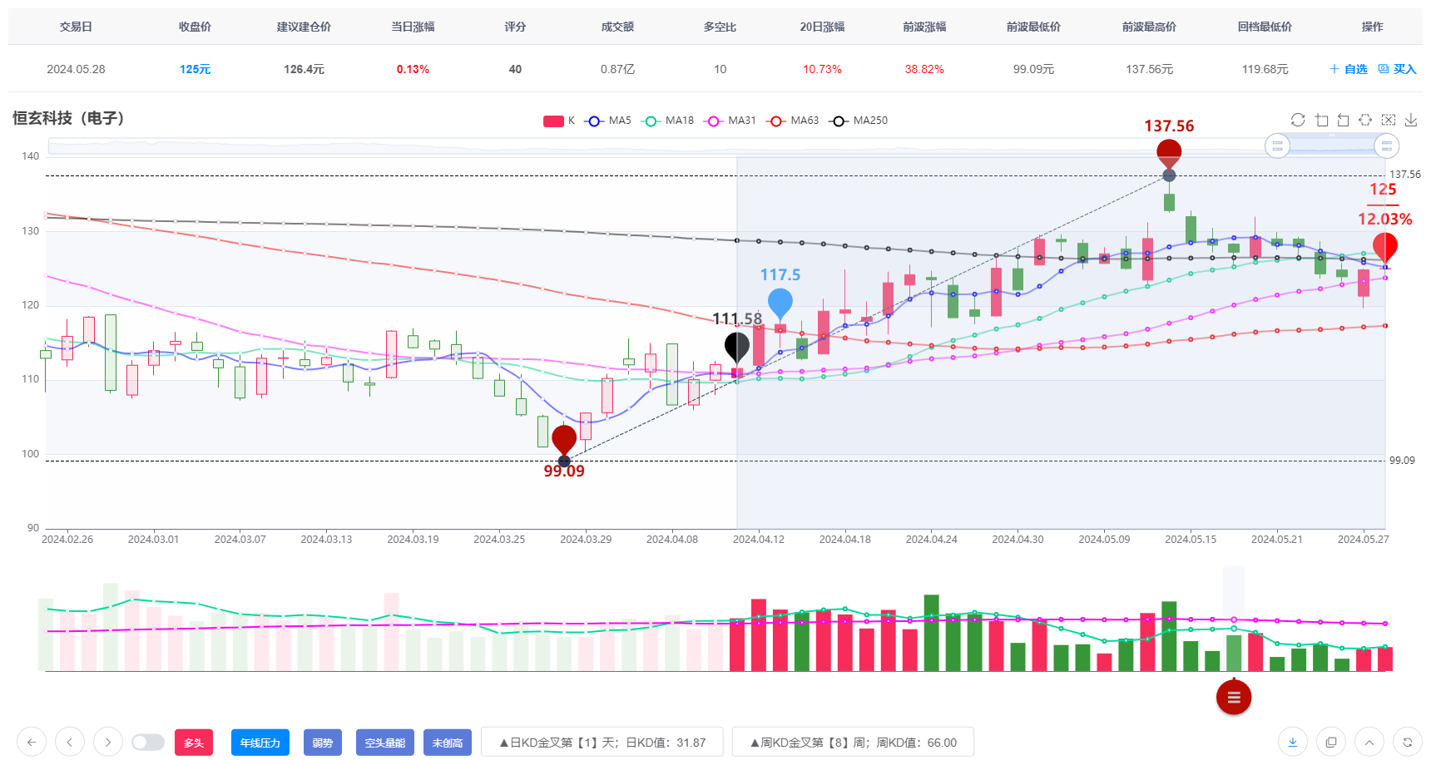The image size is (1431, 760).
Task: Click the left handle of zoom slider
Action: [x=1277, y=146]
